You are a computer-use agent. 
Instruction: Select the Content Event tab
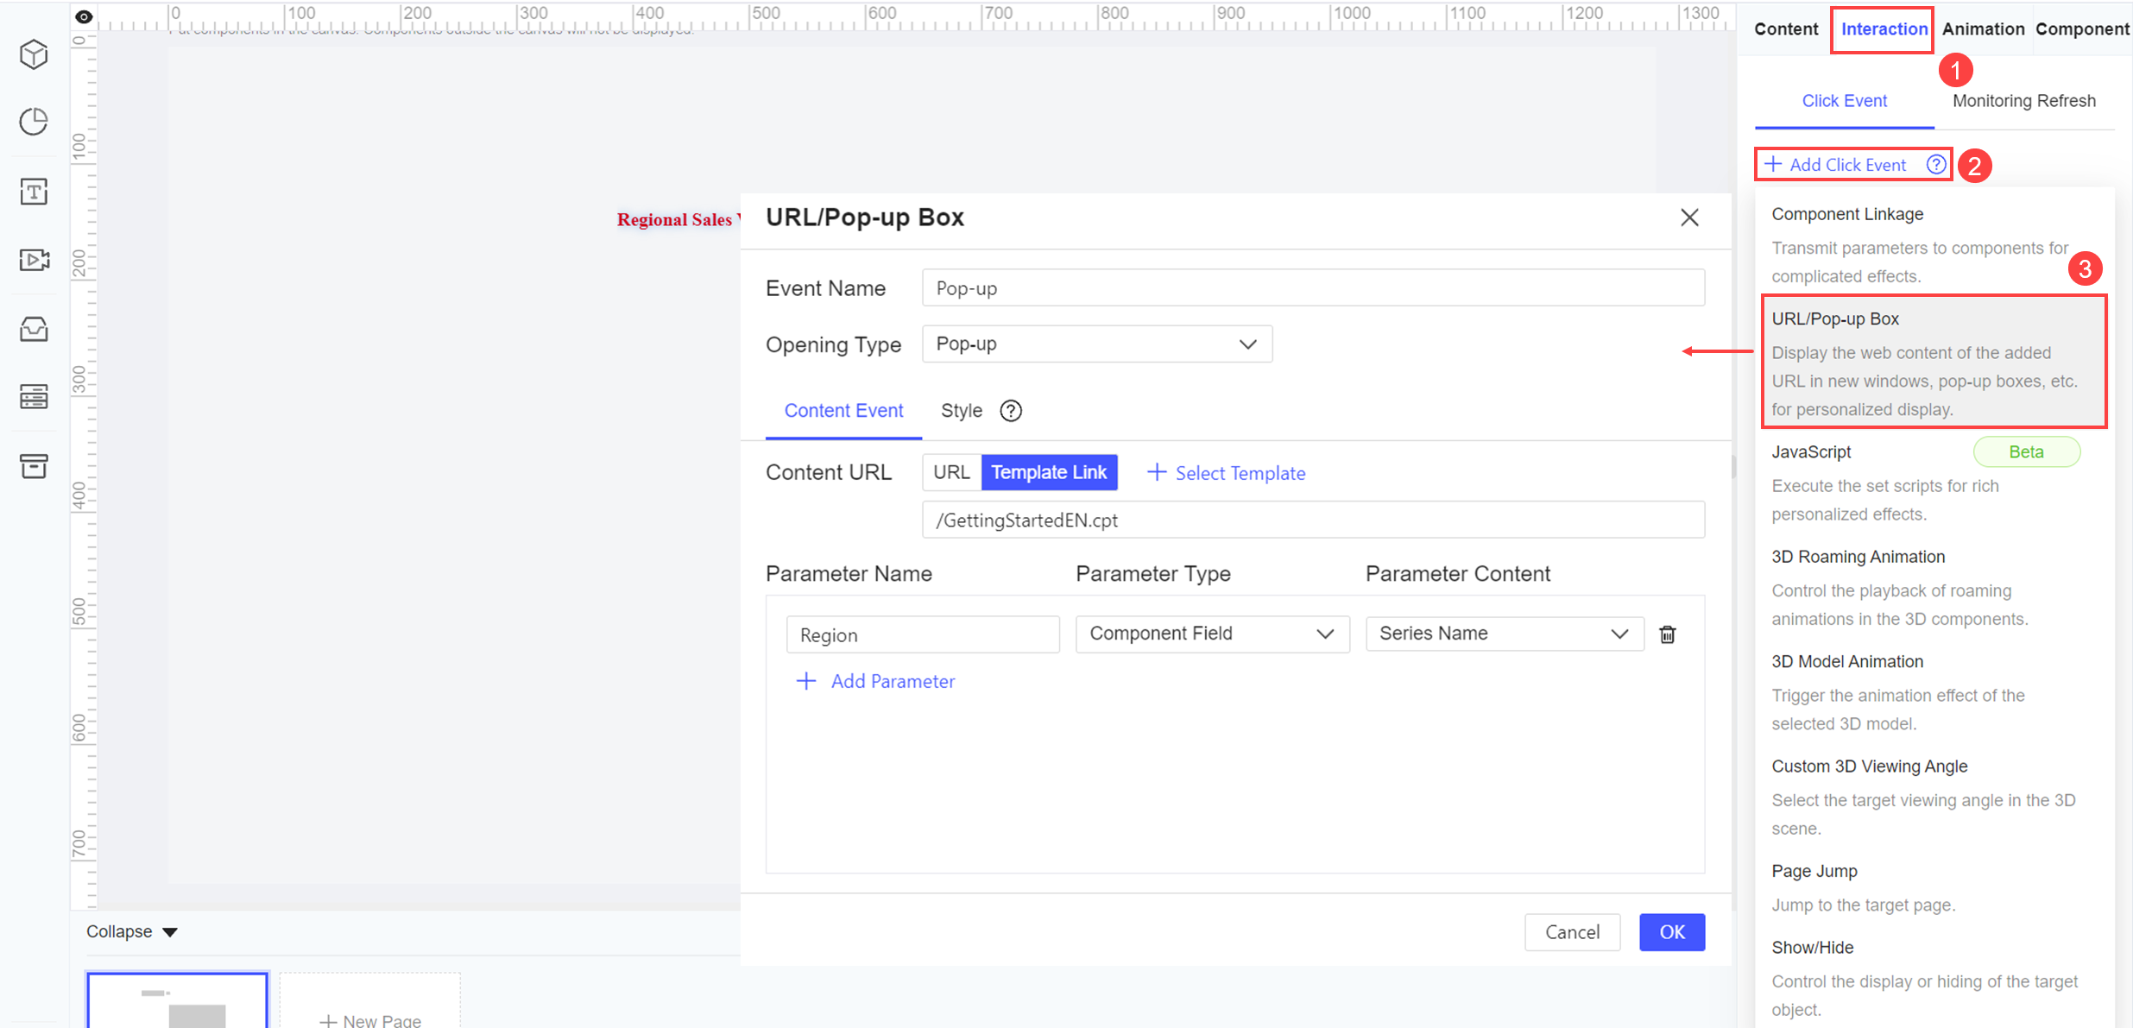[x=843, y=411]
